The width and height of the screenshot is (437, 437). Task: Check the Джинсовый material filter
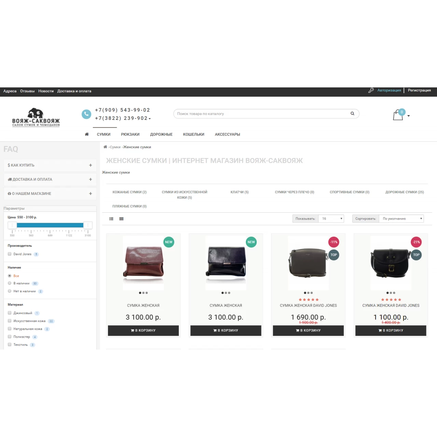click(10, 313)
